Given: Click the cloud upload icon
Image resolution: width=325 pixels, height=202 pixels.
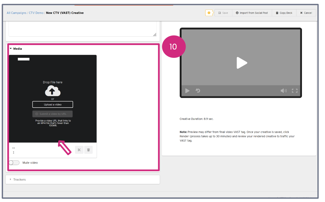Looking at the screenshot, I should [x=52, y=91].
